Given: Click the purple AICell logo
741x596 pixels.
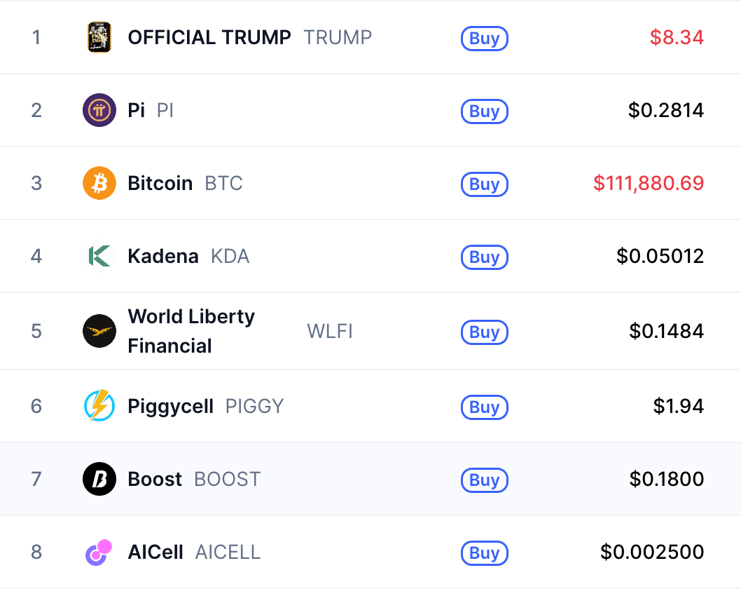Looking at the screenshot, I should (x=99, y=552).
